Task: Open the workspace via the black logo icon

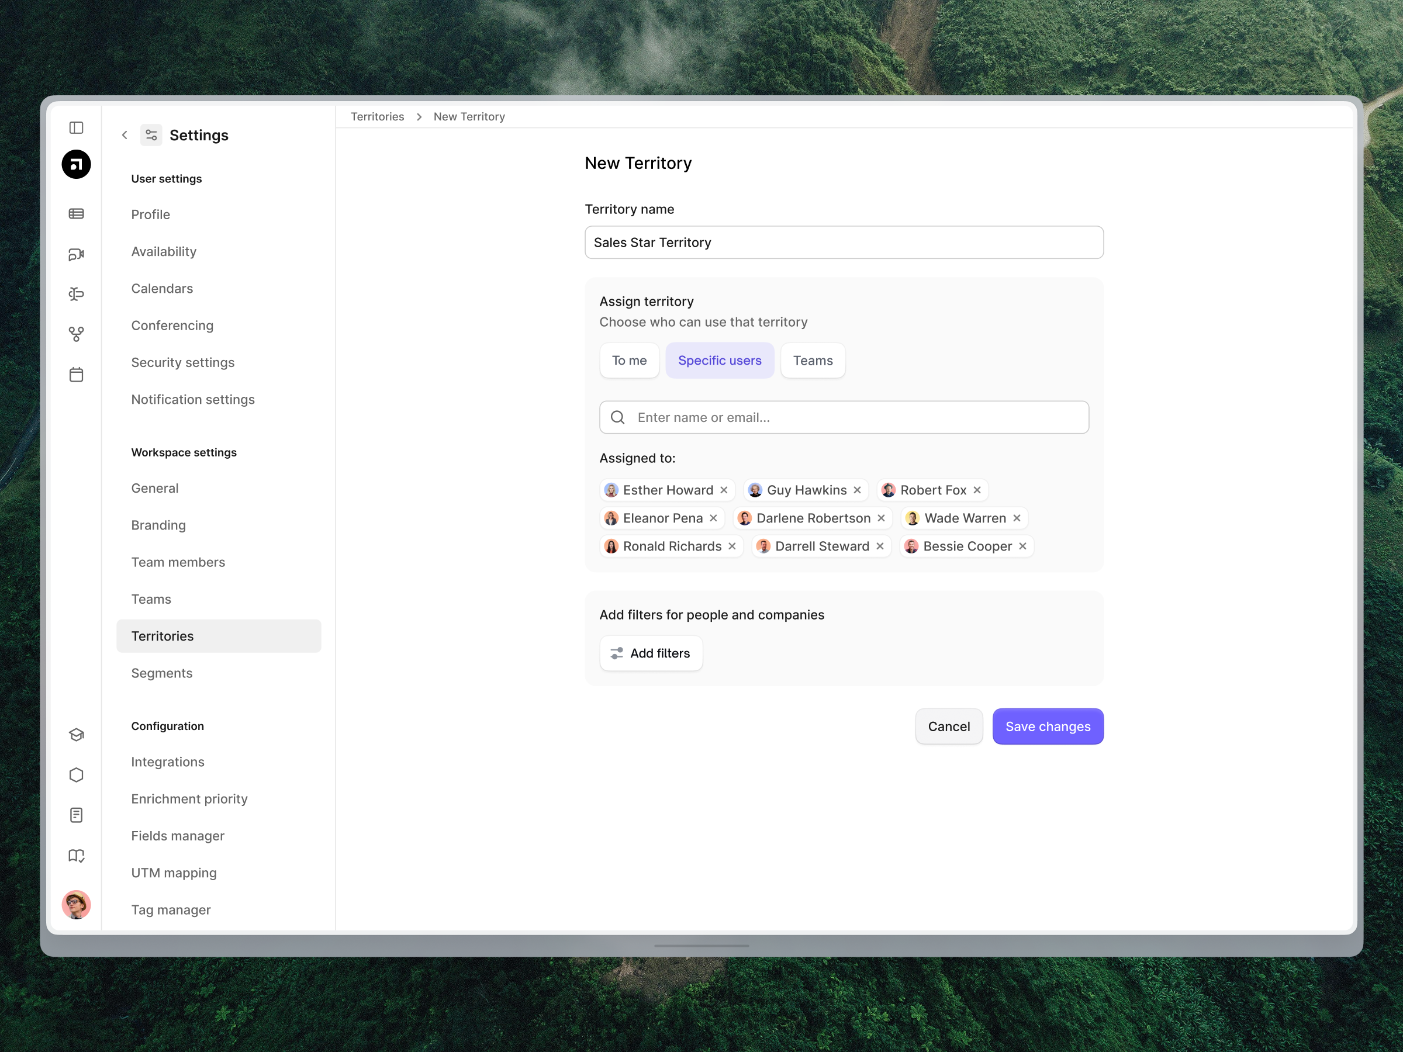Action: 77,164
